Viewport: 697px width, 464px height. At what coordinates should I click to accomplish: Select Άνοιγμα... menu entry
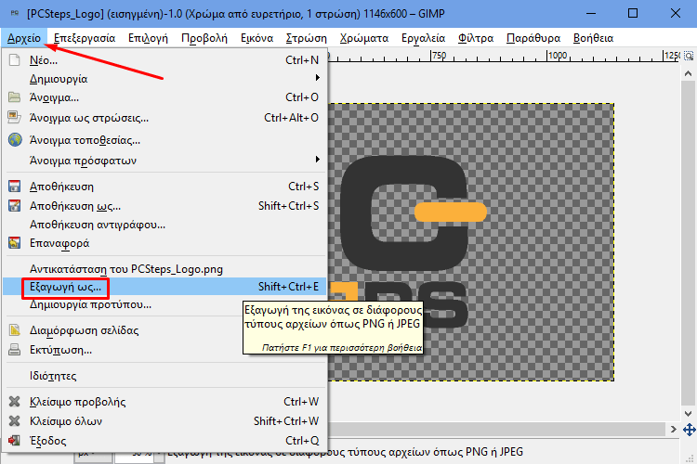click(x=164, y=97)
